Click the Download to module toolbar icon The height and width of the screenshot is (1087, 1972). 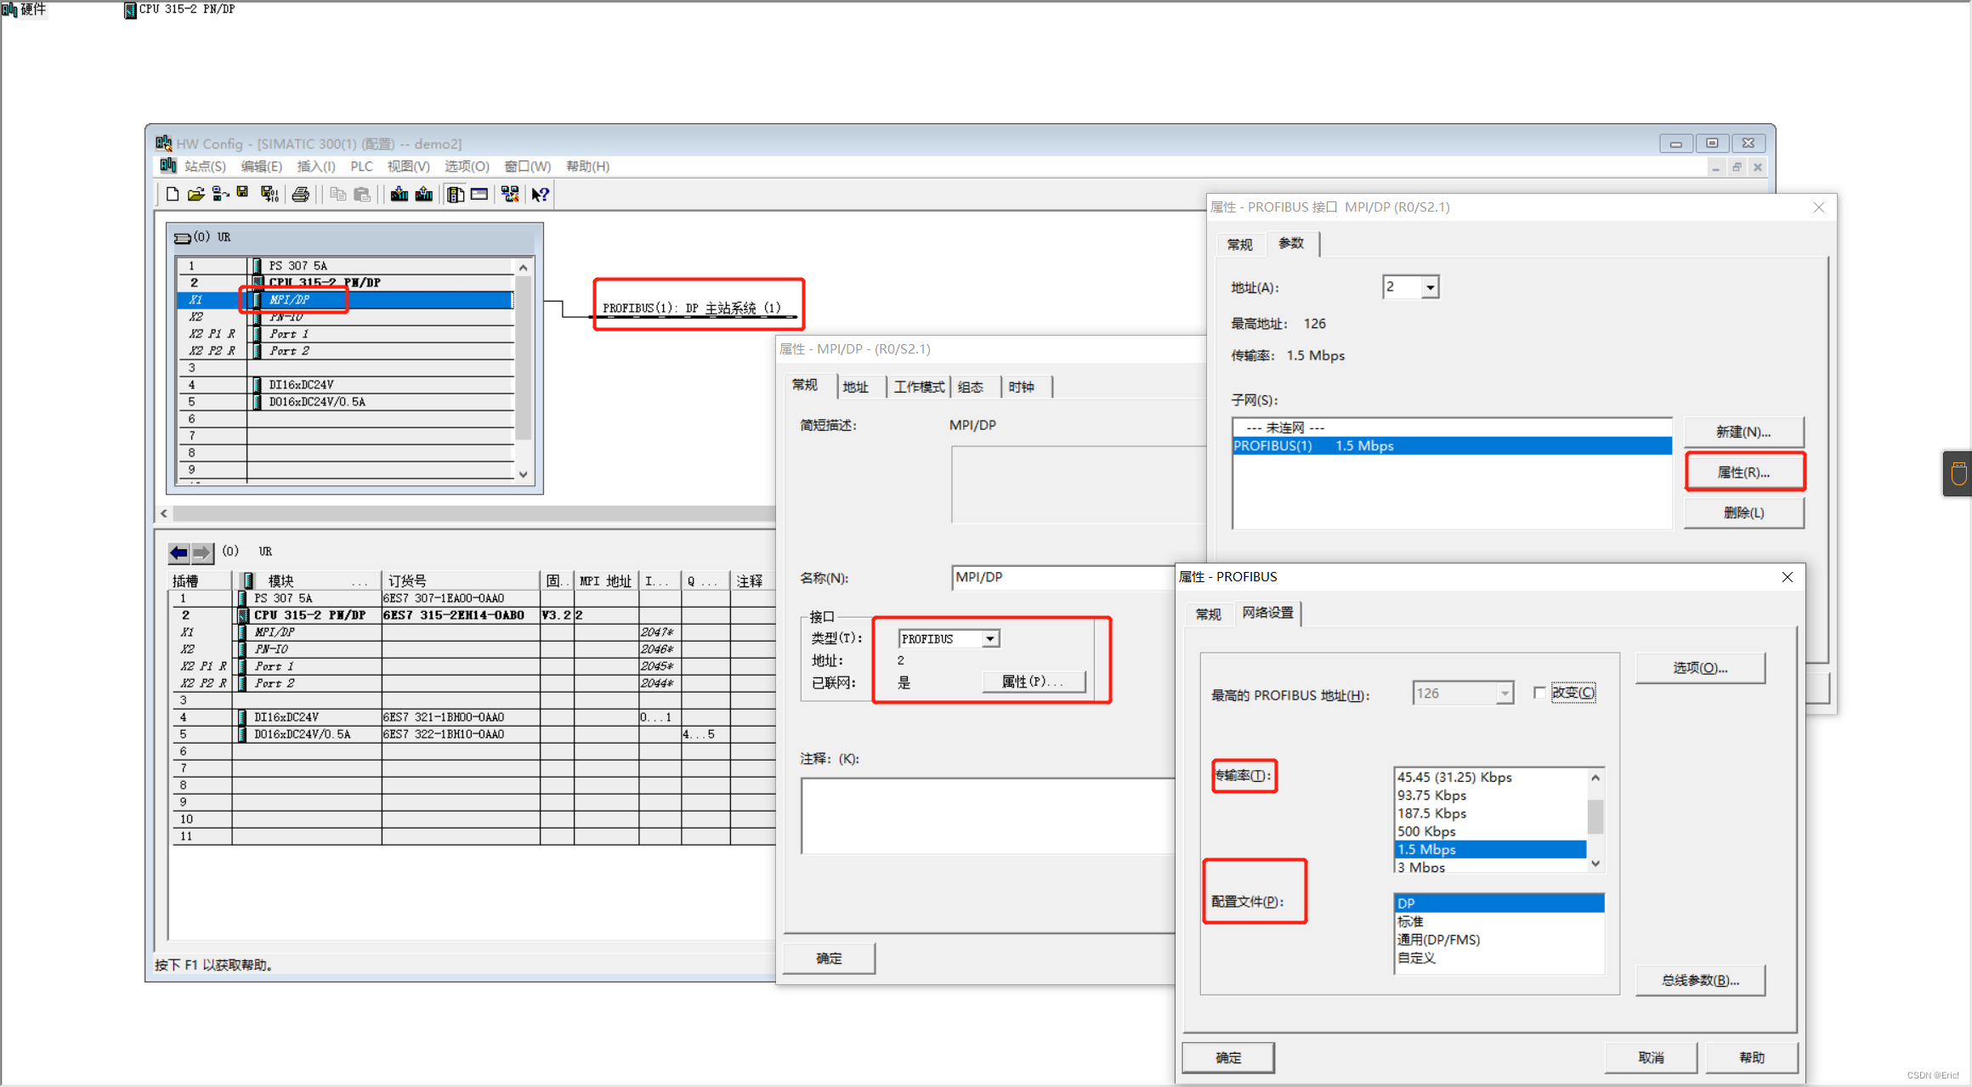[x=399, y=195]
